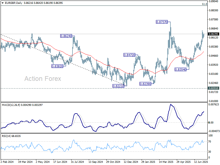This screenshot has width=220, height=165.
Task: Click the 29 Jan 2025 date label
Action: coord(148,162)
